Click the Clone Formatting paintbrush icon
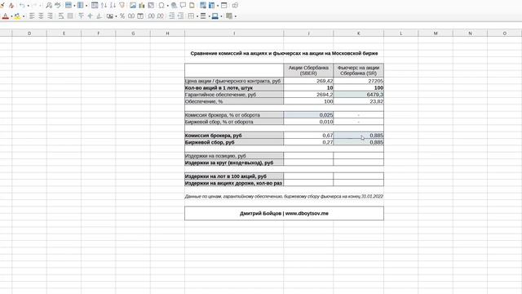The height and width of the screenshot is (294, 522). tap(2, 6)
